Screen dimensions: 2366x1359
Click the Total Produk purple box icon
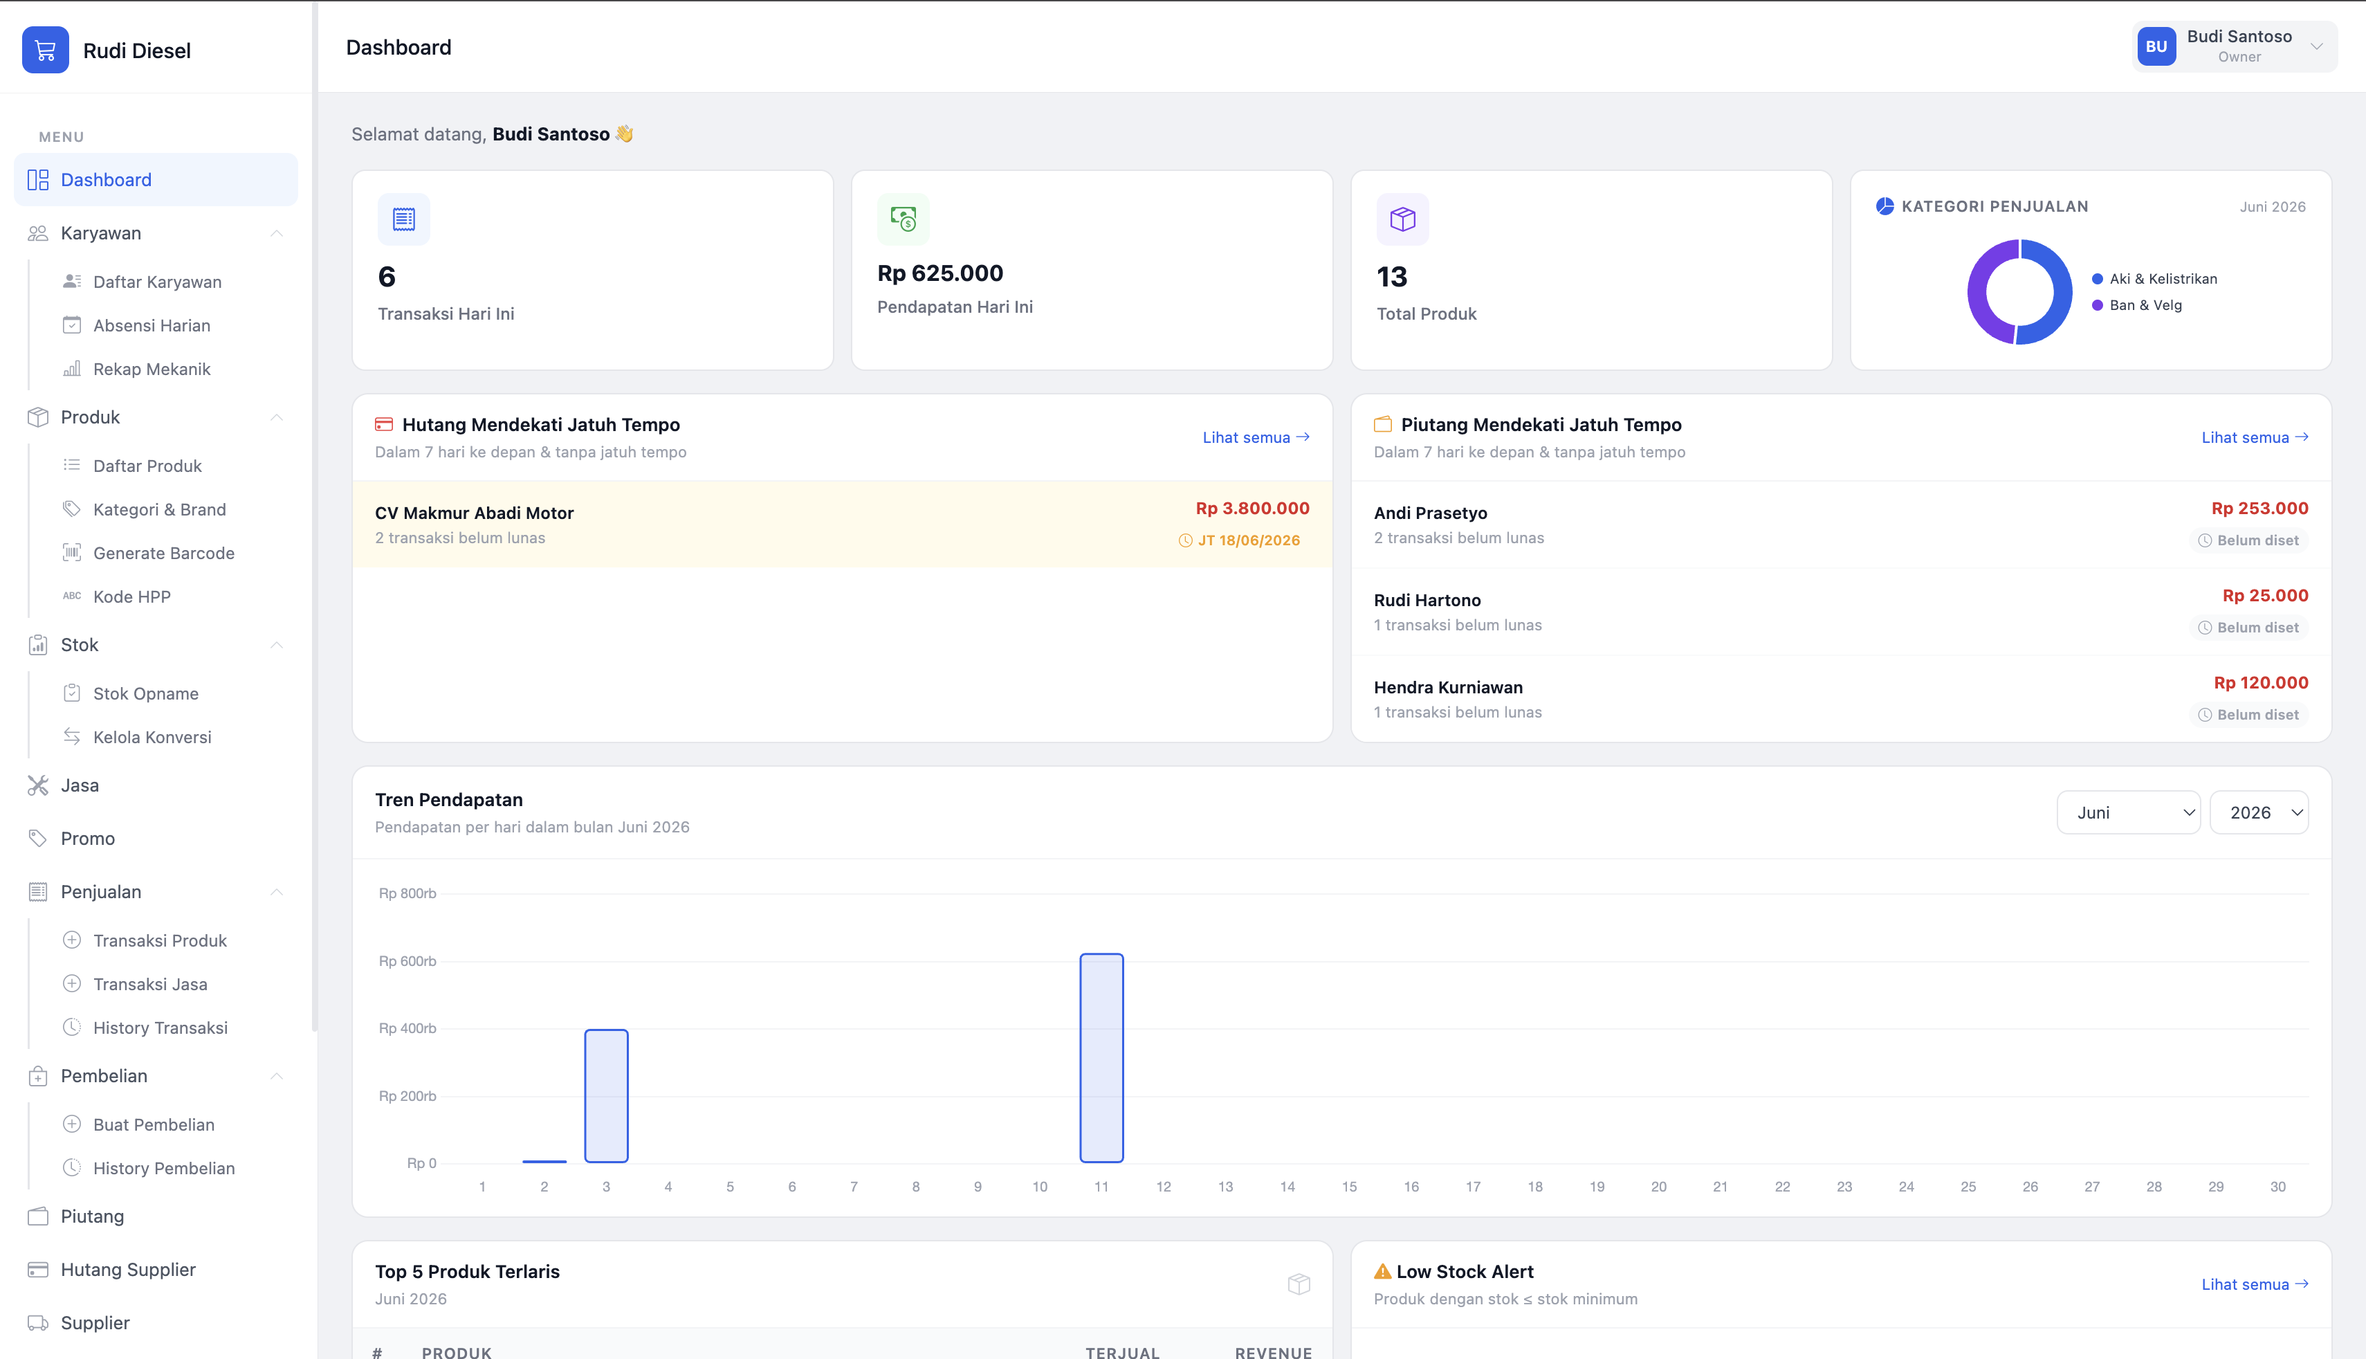(1402, 219)
